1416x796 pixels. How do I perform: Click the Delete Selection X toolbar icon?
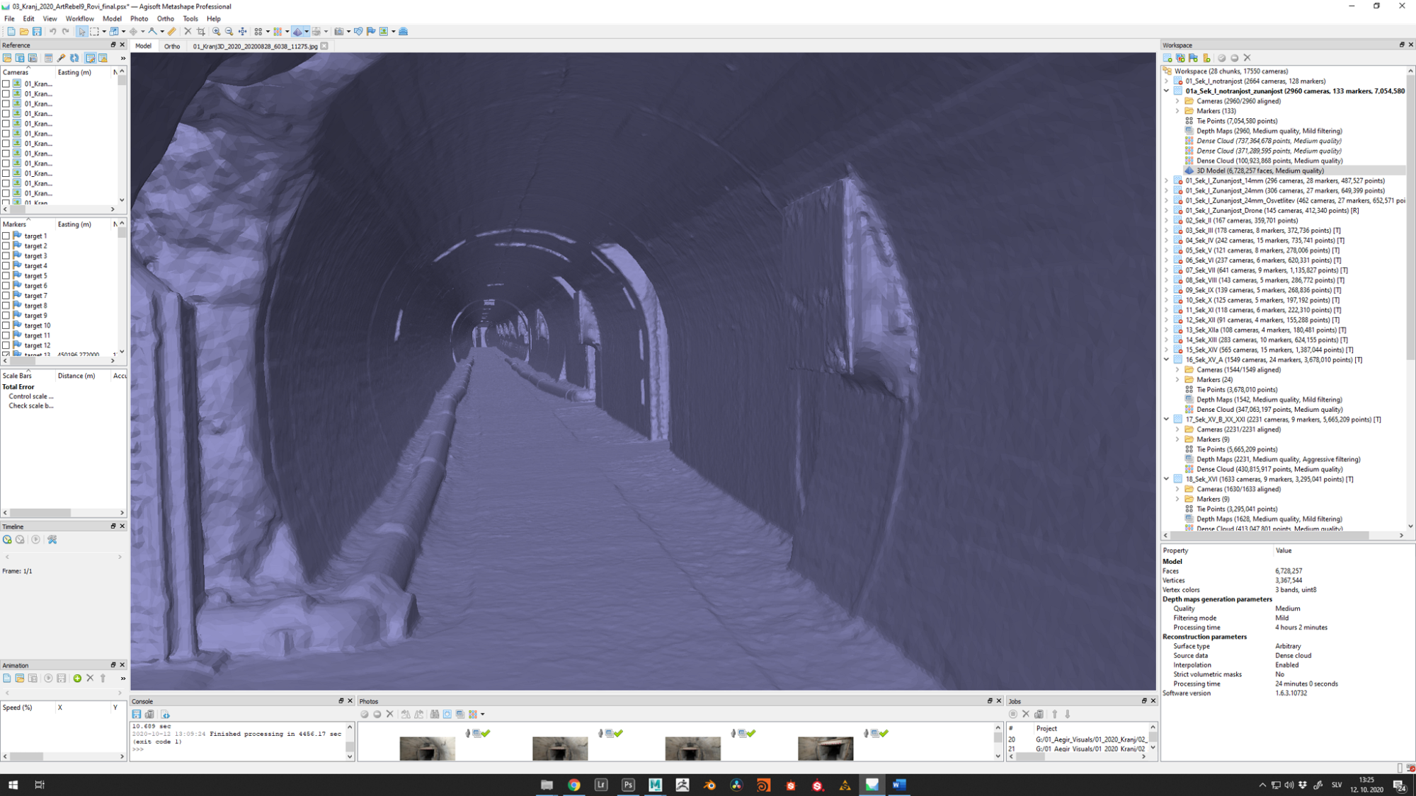tap(188, 31)
